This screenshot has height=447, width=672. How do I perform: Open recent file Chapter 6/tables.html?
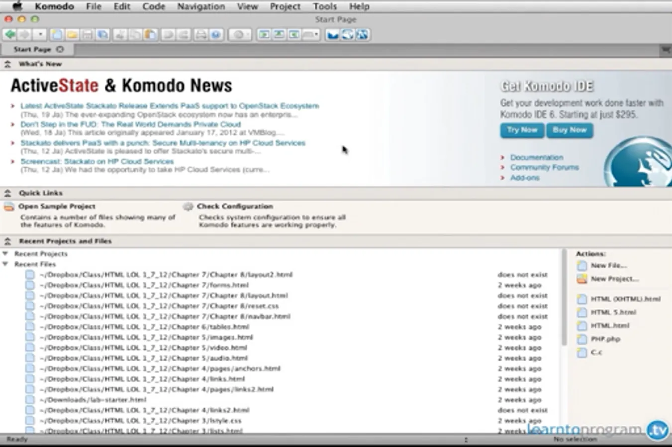click(x=144, y=327)
